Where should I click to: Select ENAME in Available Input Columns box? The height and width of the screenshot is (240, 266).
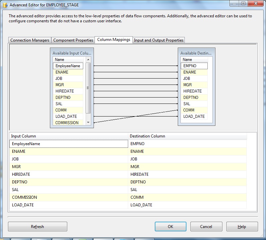tap(68, 72)
